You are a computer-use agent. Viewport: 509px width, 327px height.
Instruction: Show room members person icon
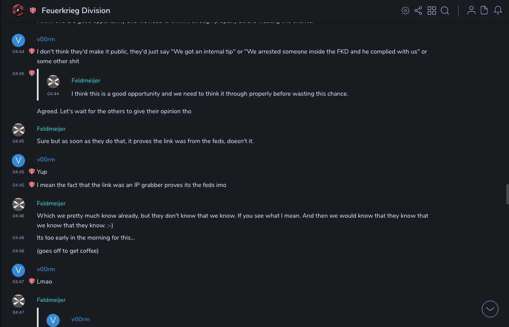pos(471,11)
